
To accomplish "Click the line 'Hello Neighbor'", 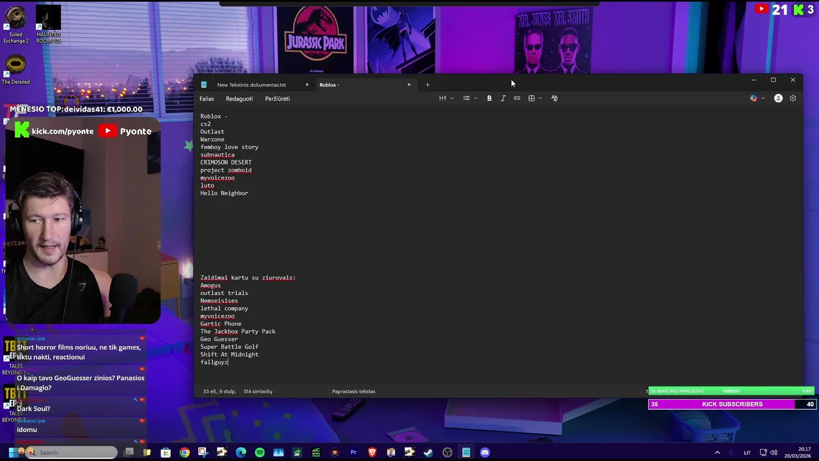I will point(224,193).
